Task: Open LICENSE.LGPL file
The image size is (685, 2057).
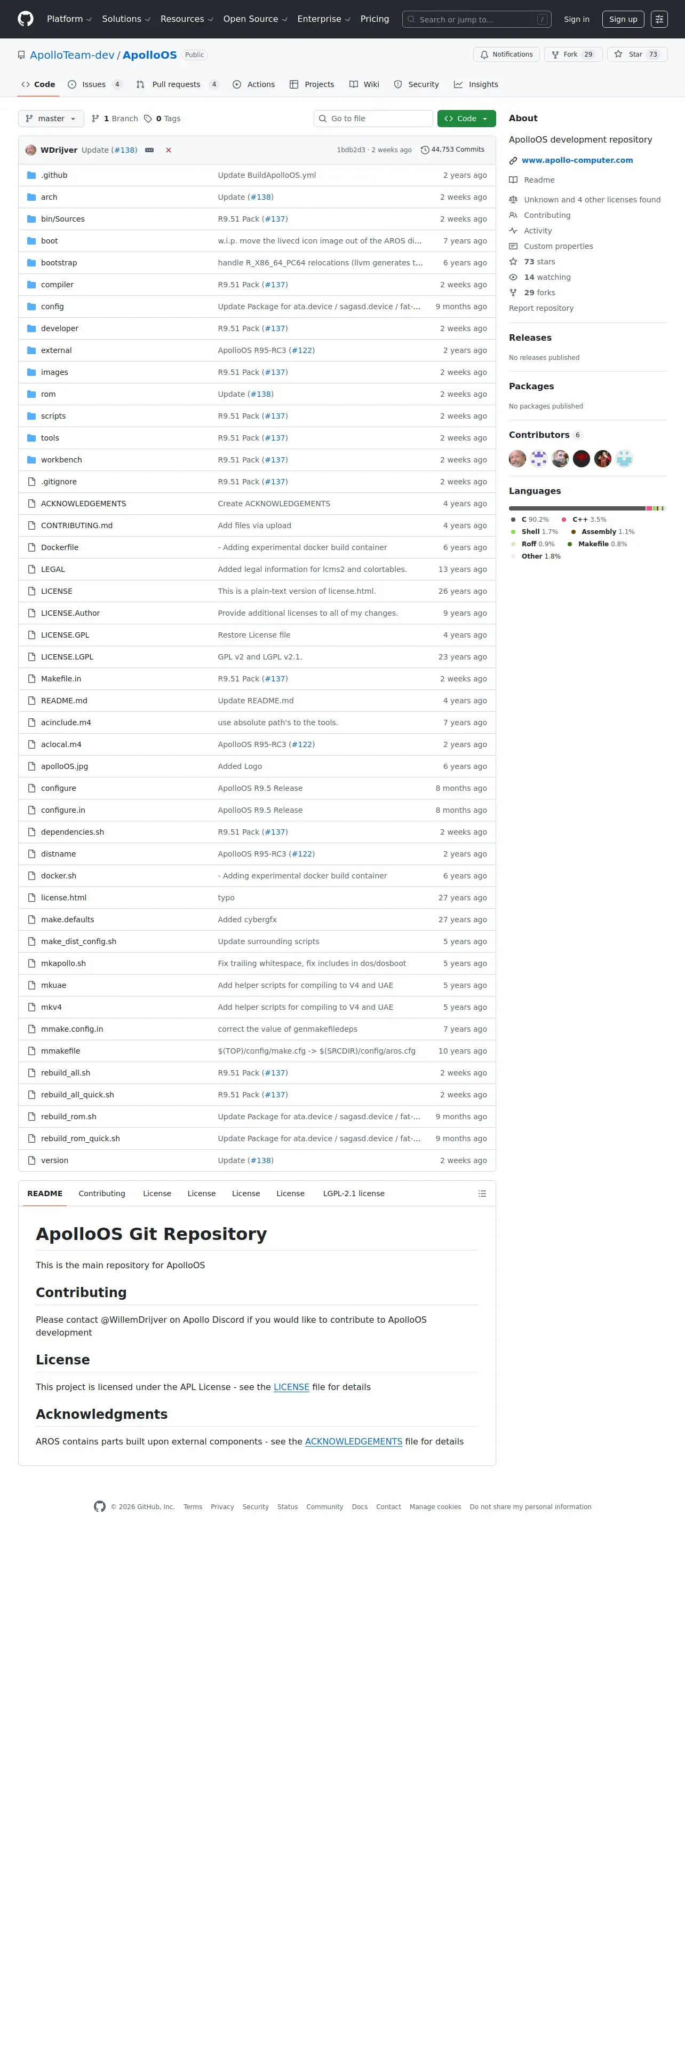Action: 67,657
